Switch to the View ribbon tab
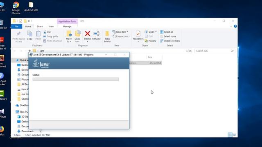Image resolution: width=262 pixels, height=147 pixels. point(51,26)
